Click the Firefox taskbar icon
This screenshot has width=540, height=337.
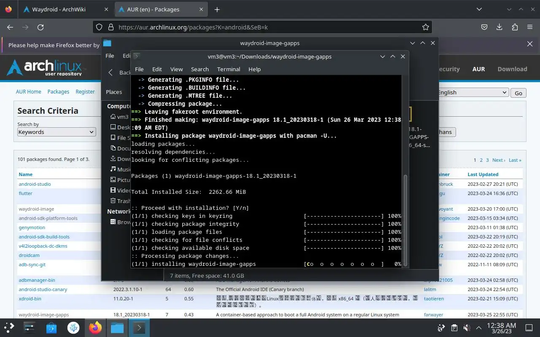click(x=95, y=327)
